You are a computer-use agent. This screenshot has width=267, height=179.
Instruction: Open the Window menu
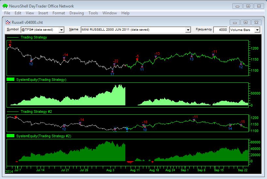[x=110, y=13]
